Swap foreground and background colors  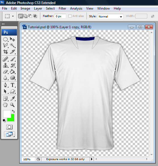(x=13, y=111)
